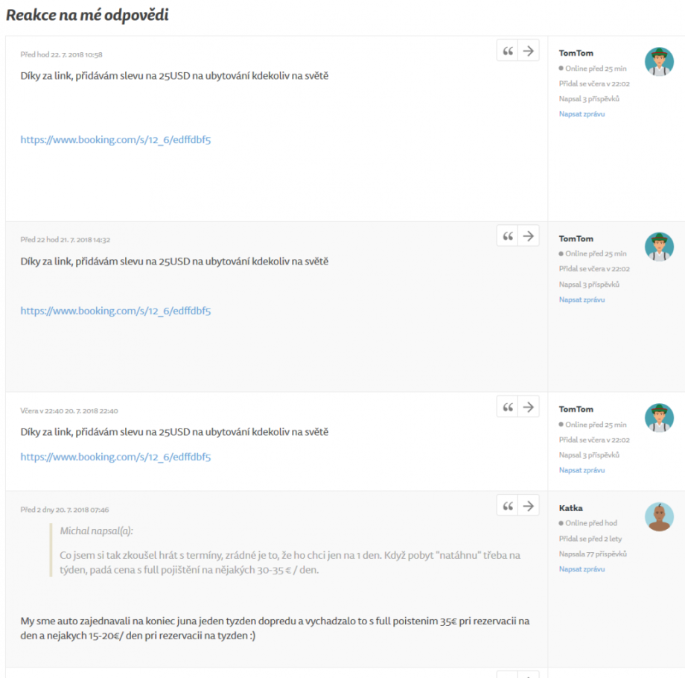Quote TomTom's reply posted 21. 7. 2018 14:32

(508, 236)
